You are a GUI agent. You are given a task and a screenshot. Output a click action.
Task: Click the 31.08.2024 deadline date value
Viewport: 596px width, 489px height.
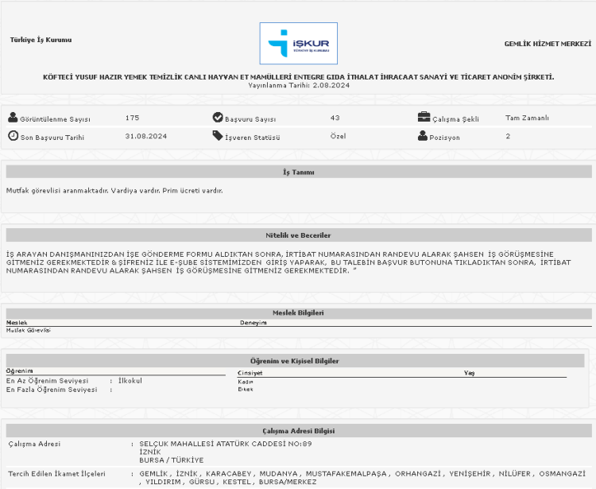(x=143, y=136)
